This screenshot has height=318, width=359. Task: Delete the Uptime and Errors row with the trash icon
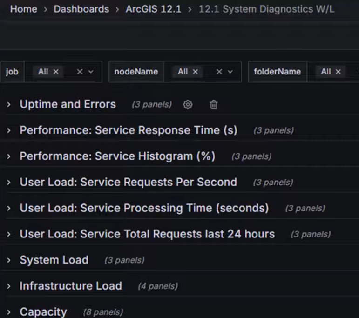[214, 105]
